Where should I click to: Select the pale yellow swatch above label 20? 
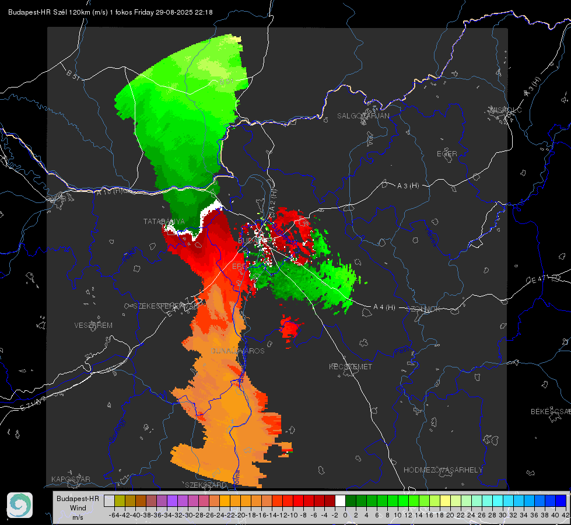[446, 501]
